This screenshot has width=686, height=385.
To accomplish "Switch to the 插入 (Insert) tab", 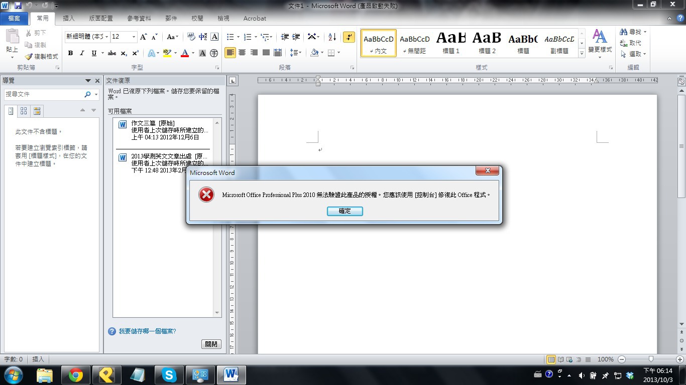I will 69,19.
